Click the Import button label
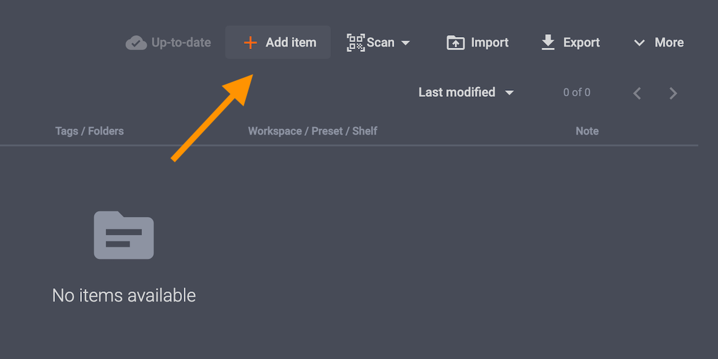The width and height of the screenshot is (718, 359). pyautogui.click(x=489, y=42)
